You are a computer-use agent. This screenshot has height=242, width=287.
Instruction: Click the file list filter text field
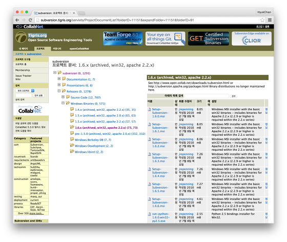click(207, 96)
